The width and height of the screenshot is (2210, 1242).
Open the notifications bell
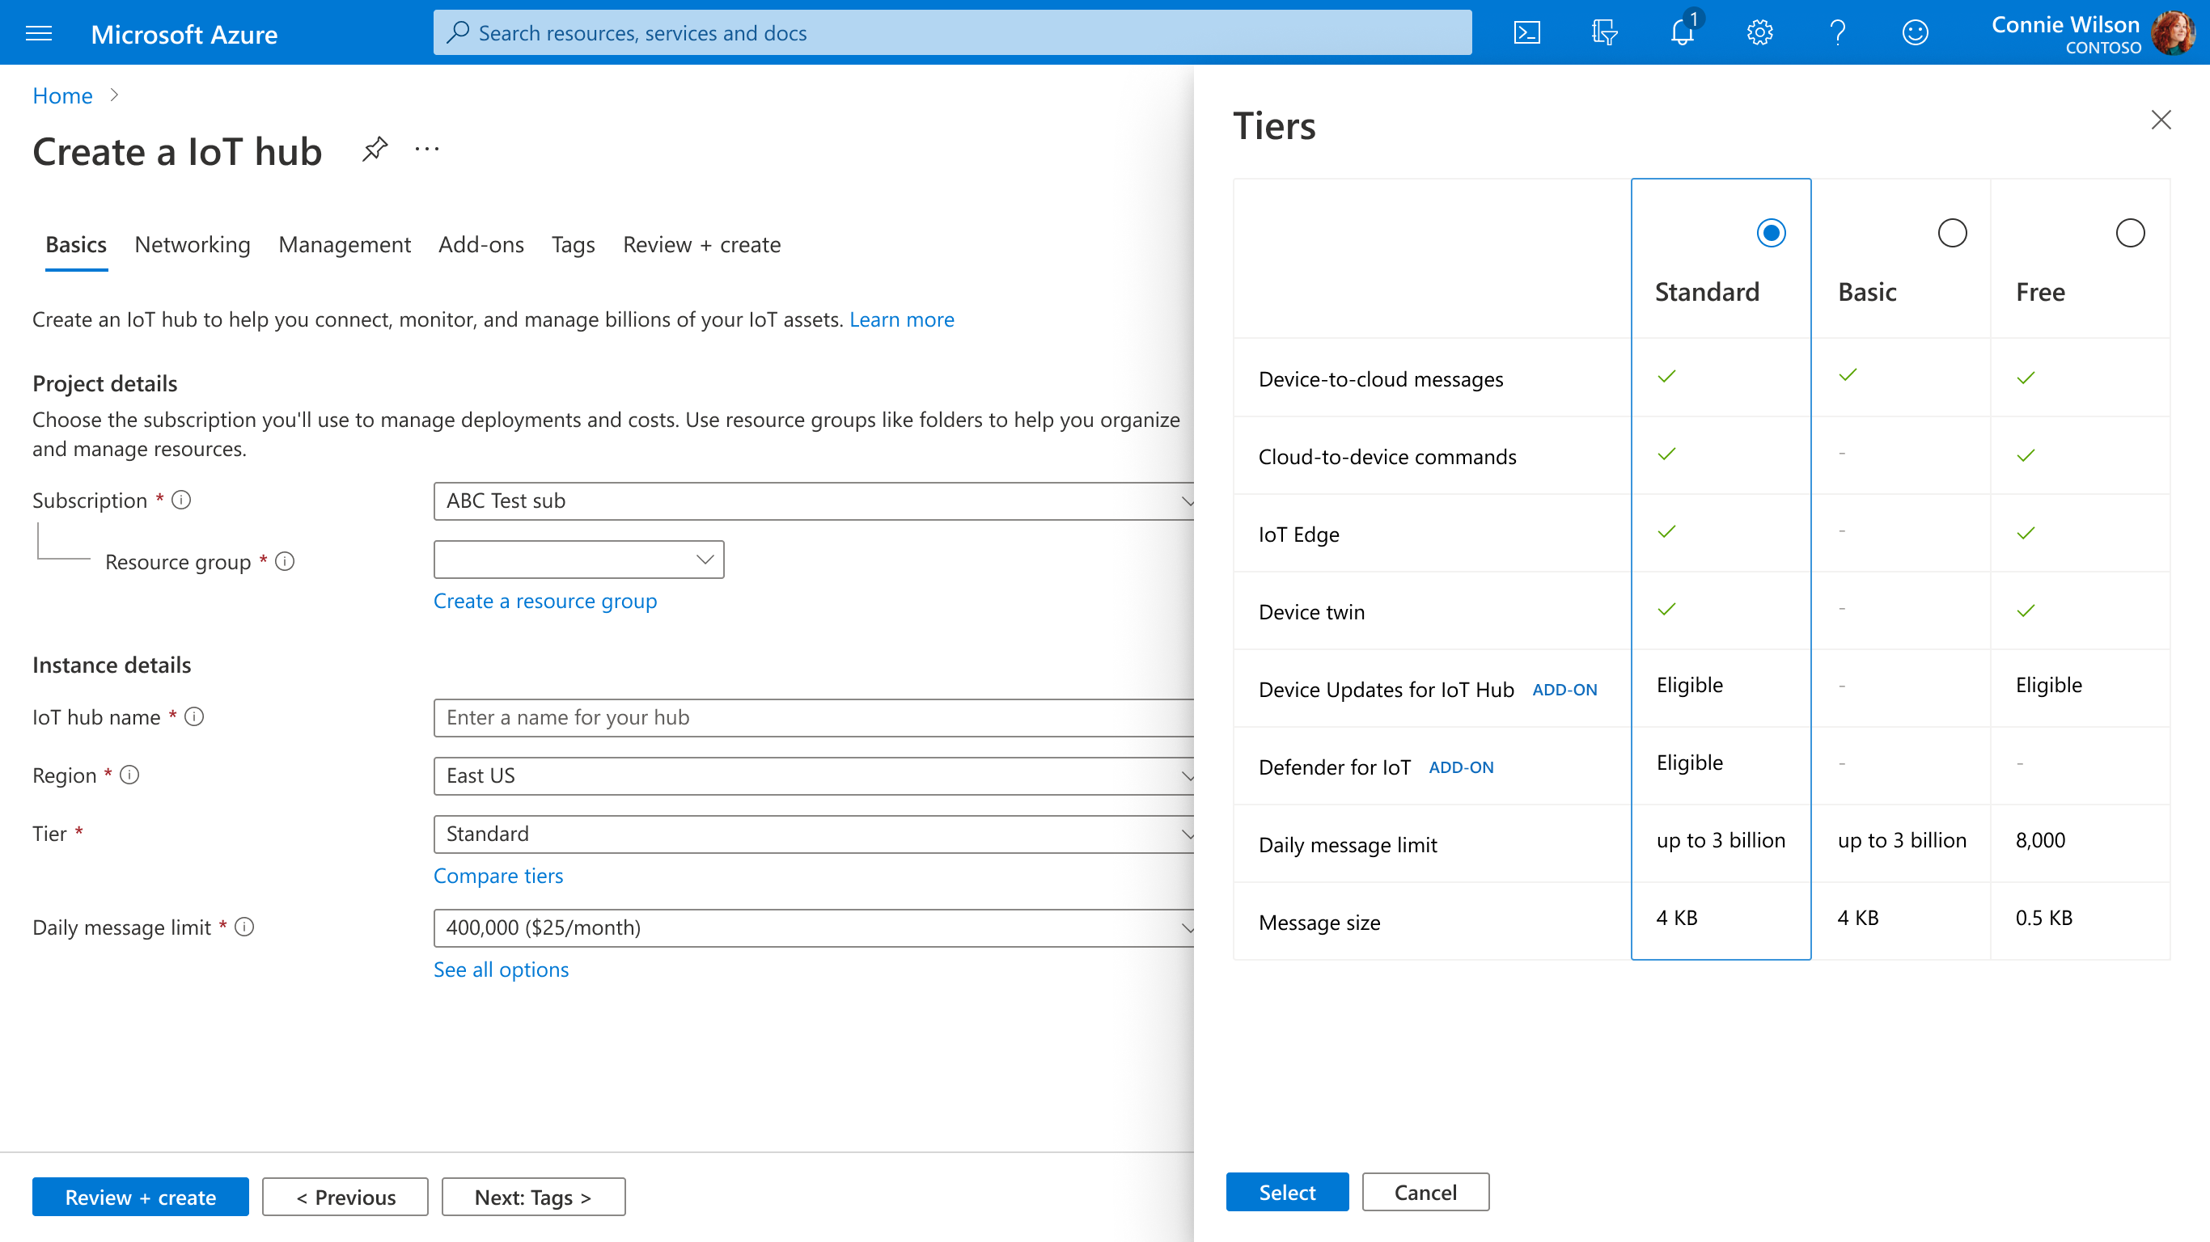(1683, 33)
